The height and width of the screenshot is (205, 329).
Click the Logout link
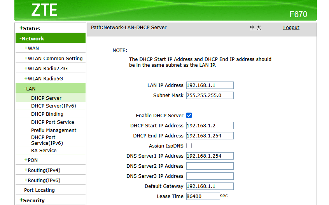(291, 28)
